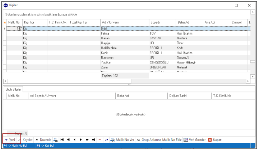Select the row with surname CENGİZOĞLU
The width and height of the screenshot is (258, 150).
159,62
